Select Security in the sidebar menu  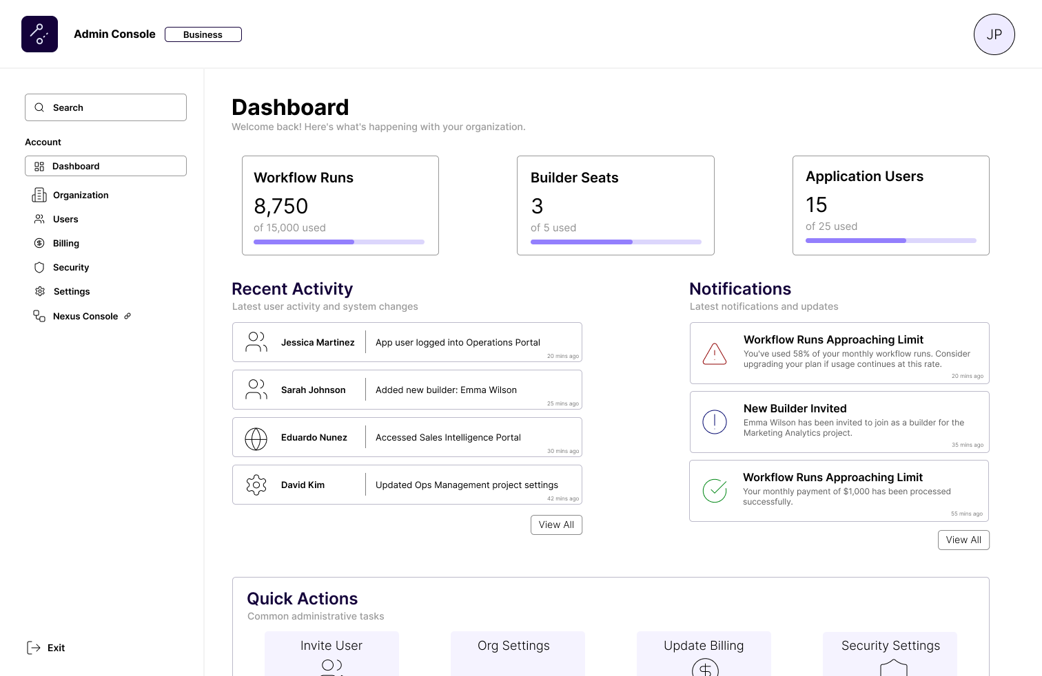pos(71,268)
